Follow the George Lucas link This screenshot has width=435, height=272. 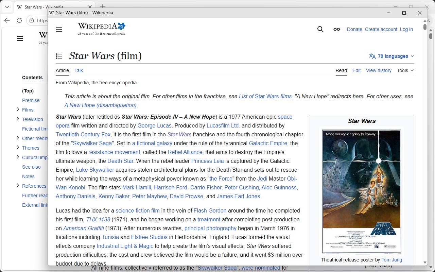pyautogui.click(x=155, y=125)
